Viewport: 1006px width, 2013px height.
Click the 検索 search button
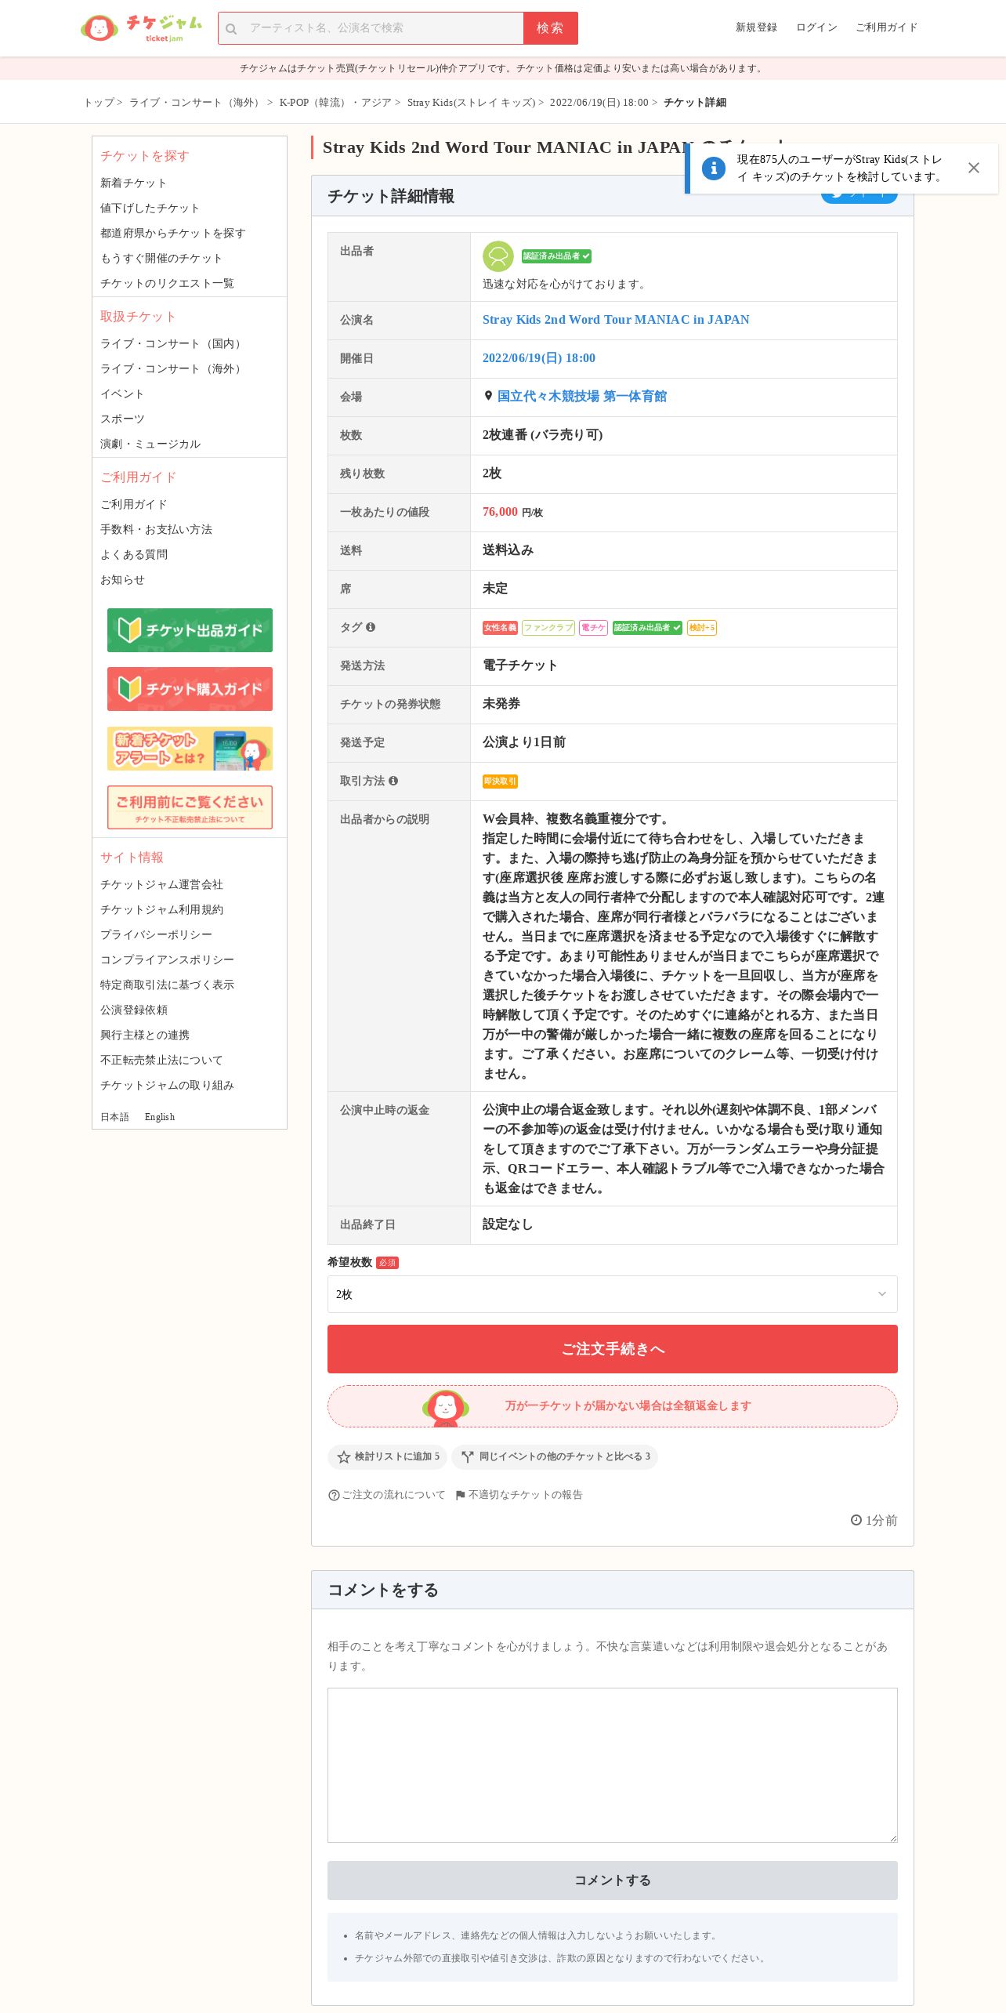click(x=551, y=28)
